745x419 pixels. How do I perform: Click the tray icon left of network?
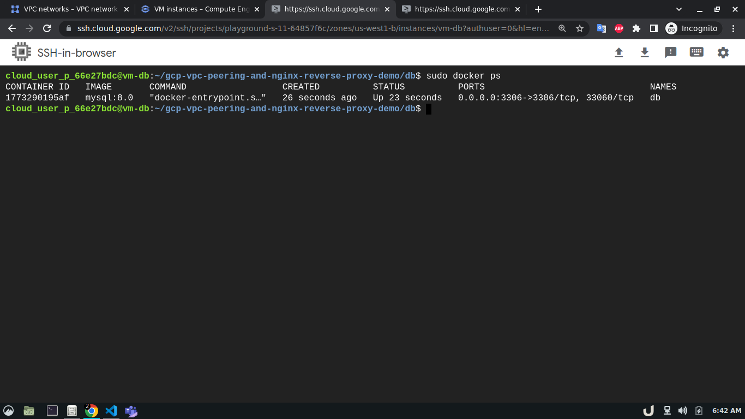click(x=648, y=411)
